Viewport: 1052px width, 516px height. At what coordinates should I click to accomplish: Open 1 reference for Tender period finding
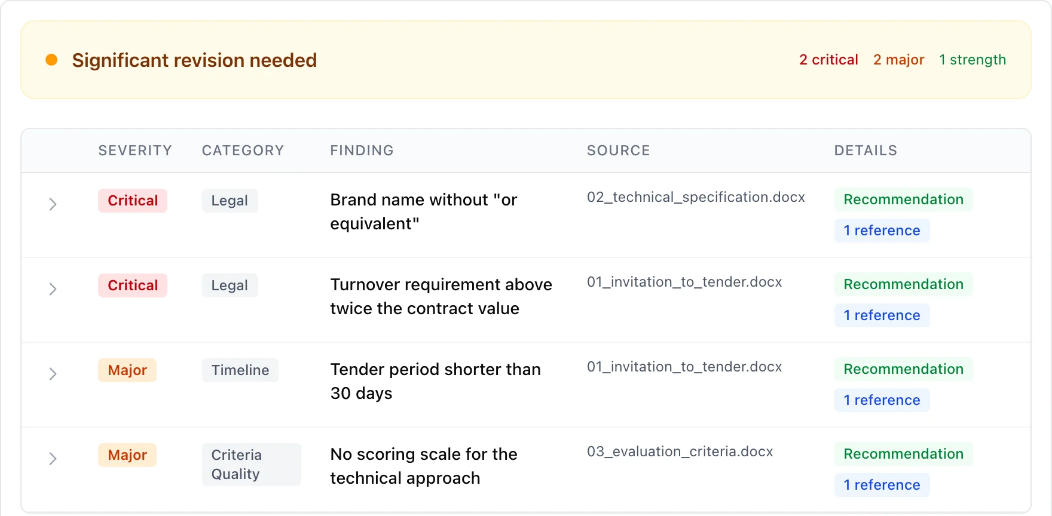click(x=882, y=400)
